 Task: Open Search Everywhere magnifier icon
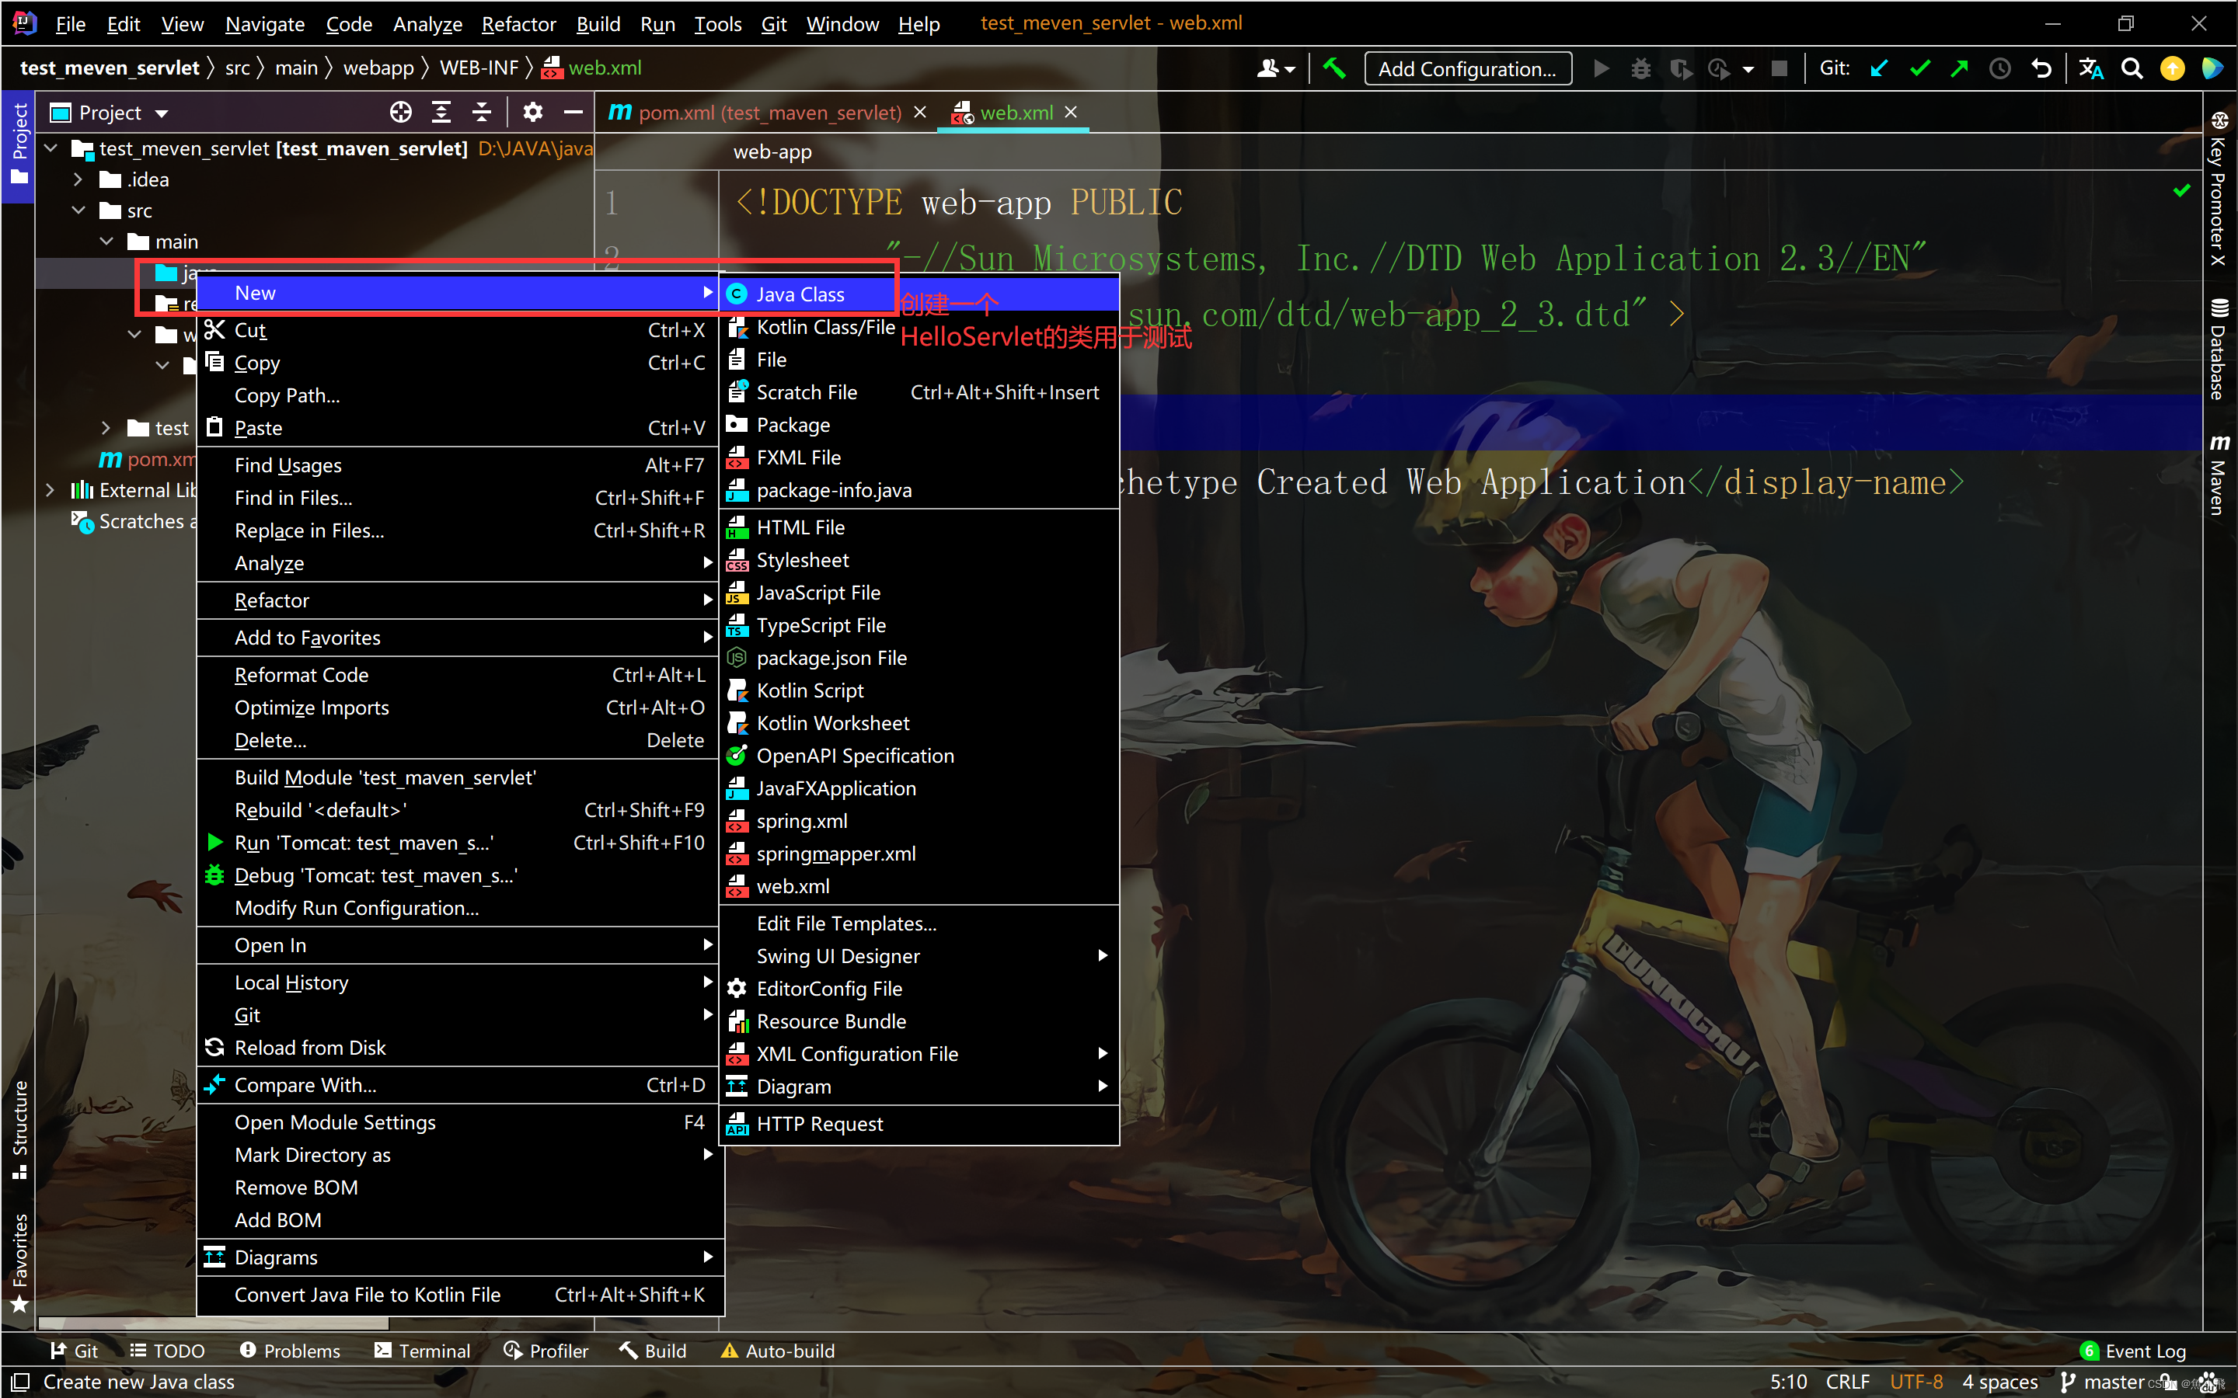coord(2132,68)
